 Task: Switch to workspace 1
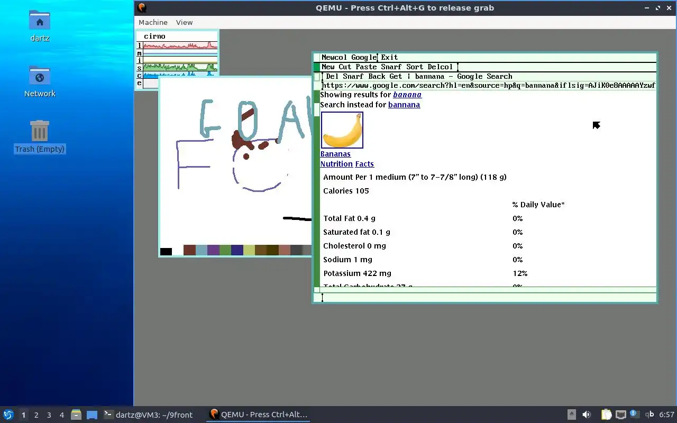[23, 415]
